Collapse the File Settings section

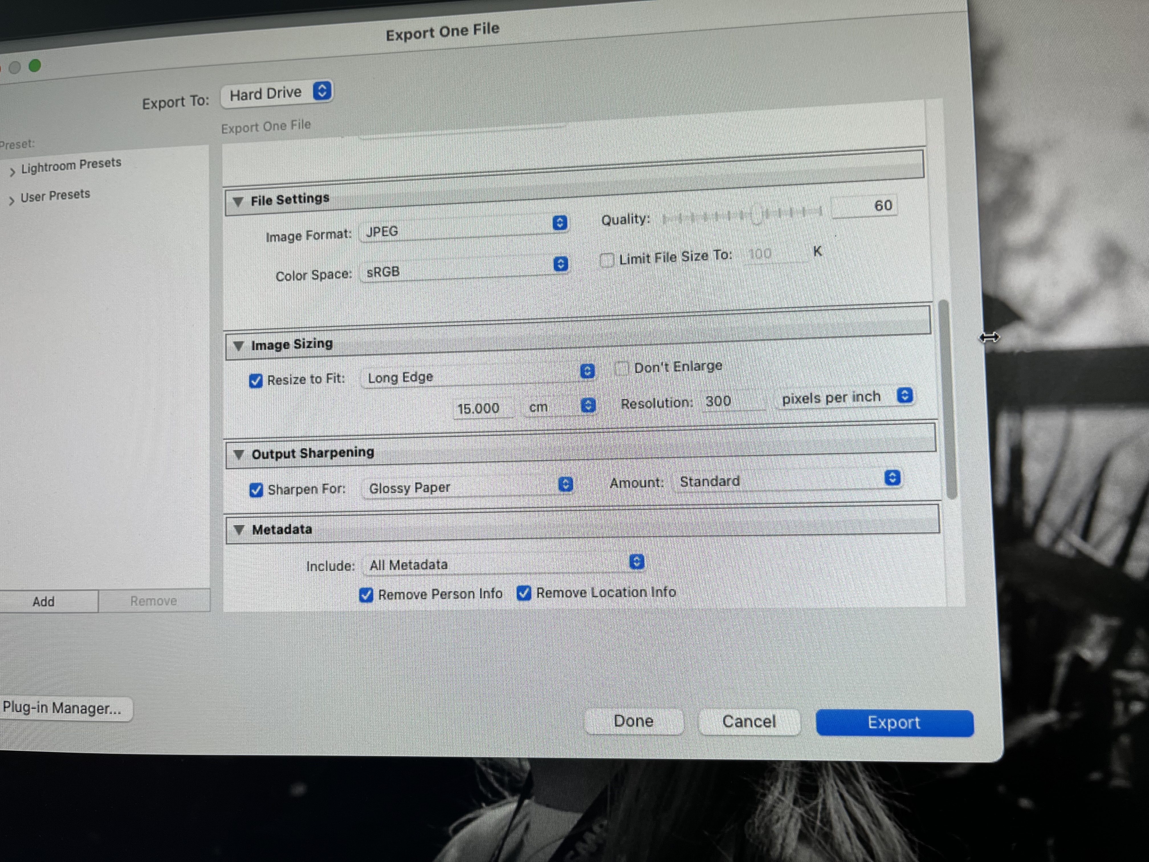click(238, 202)
